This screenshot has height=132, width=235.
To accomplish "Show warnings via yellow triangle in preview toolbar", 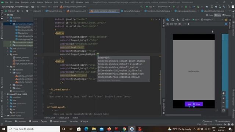I will coord(226,20).
